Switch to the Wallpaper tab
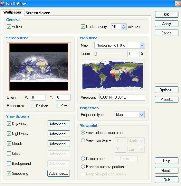 (x=13, y=12)
